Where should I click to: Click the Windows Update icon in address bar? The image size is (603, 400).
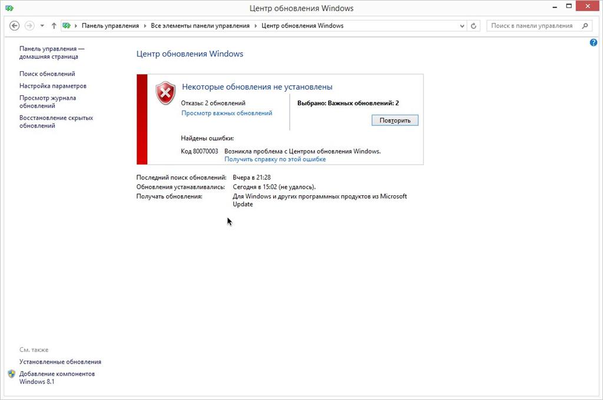67,26
